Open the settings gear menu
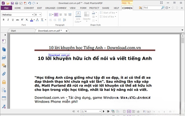This screenshot has width=185, height=116. tap(167, 8)
